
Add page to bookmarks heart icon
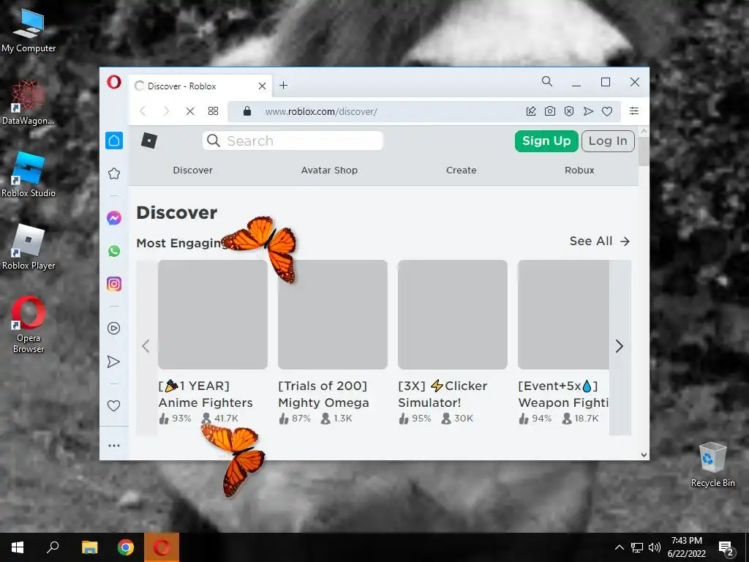(x=607, y=111)
